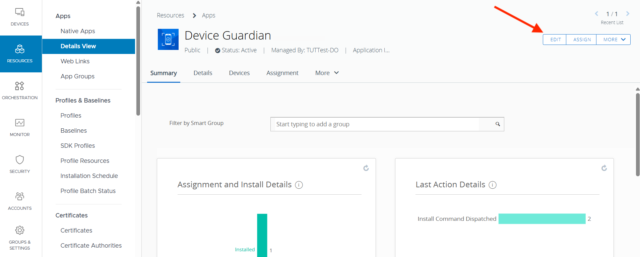Switch to the Assignment tab
Viewport: 640px width, 257px height.
[282, 73]
